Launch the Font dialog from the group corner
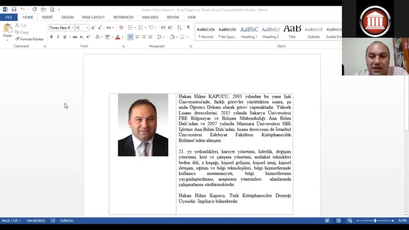 coord(123,47)
